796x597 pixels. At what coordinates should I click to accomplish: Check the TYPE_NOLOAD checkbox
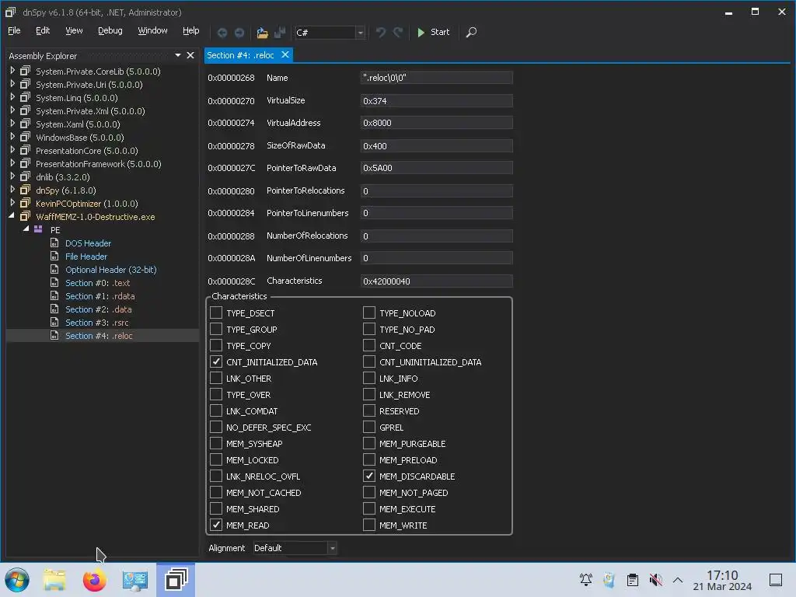tap(369, 312)
